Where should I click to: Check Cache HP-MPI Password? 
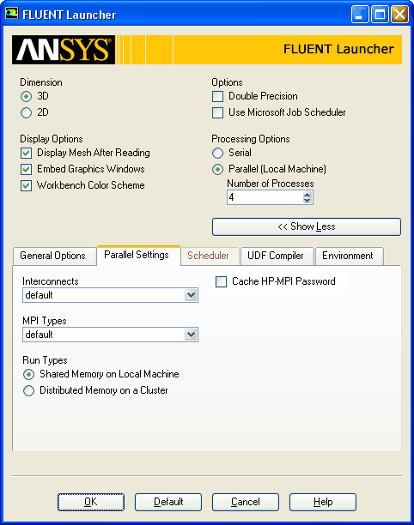(222, 281)
